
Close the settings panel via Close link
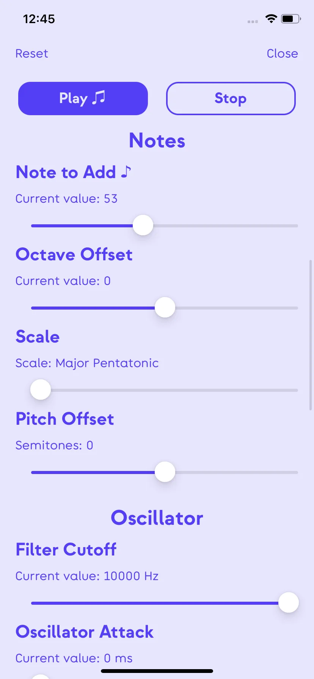282,53
